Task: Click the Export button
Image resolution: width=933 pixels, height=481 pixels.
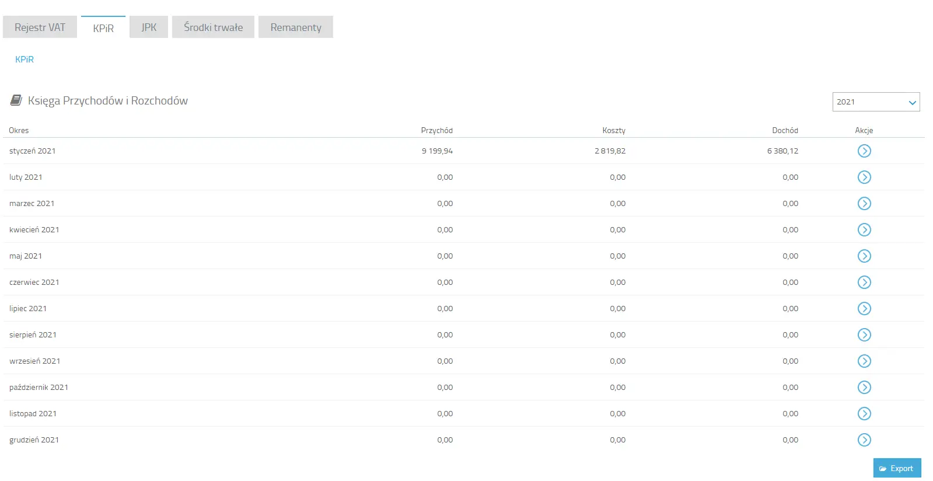Action: (x=897, y=468)
